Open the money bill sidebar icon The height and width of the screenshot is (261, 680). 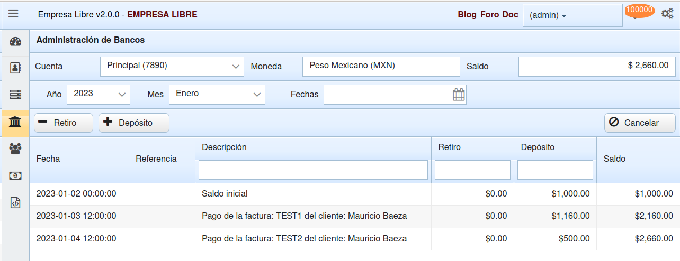15,176
